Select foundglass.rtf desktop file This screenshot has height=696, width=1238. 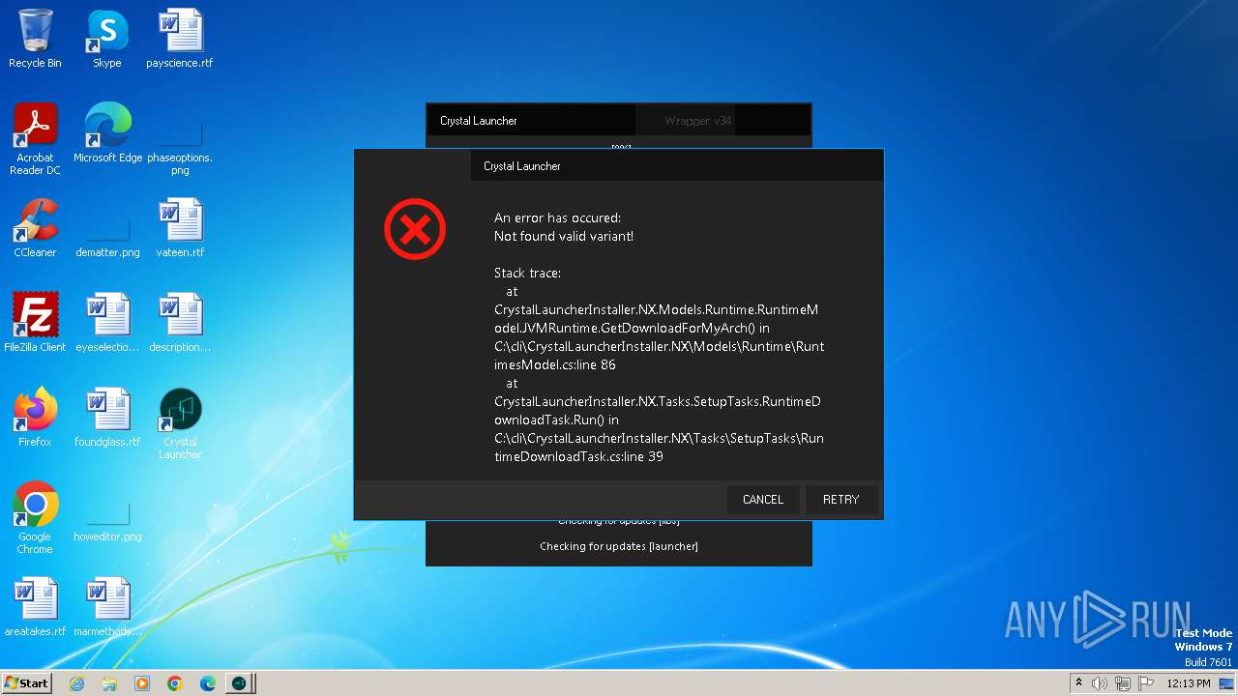[x=107, y=418]
